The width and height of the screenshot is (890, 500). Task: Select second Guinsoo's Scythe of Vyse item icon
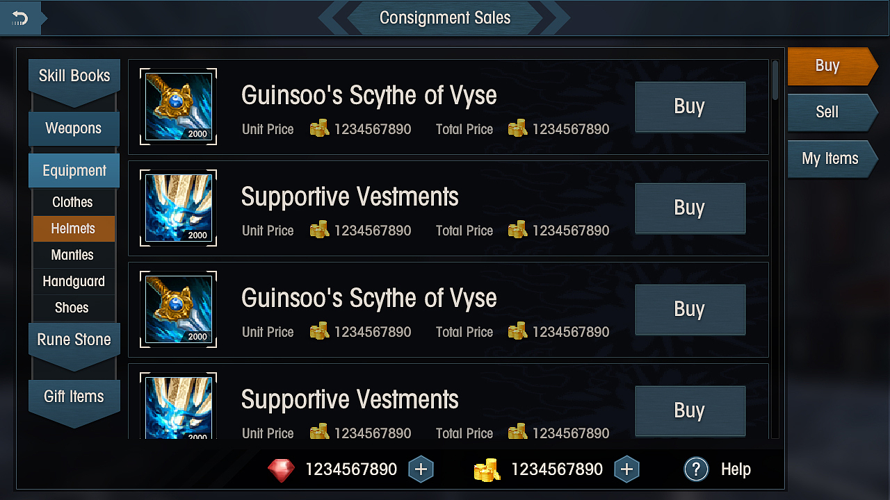[178, 309]
